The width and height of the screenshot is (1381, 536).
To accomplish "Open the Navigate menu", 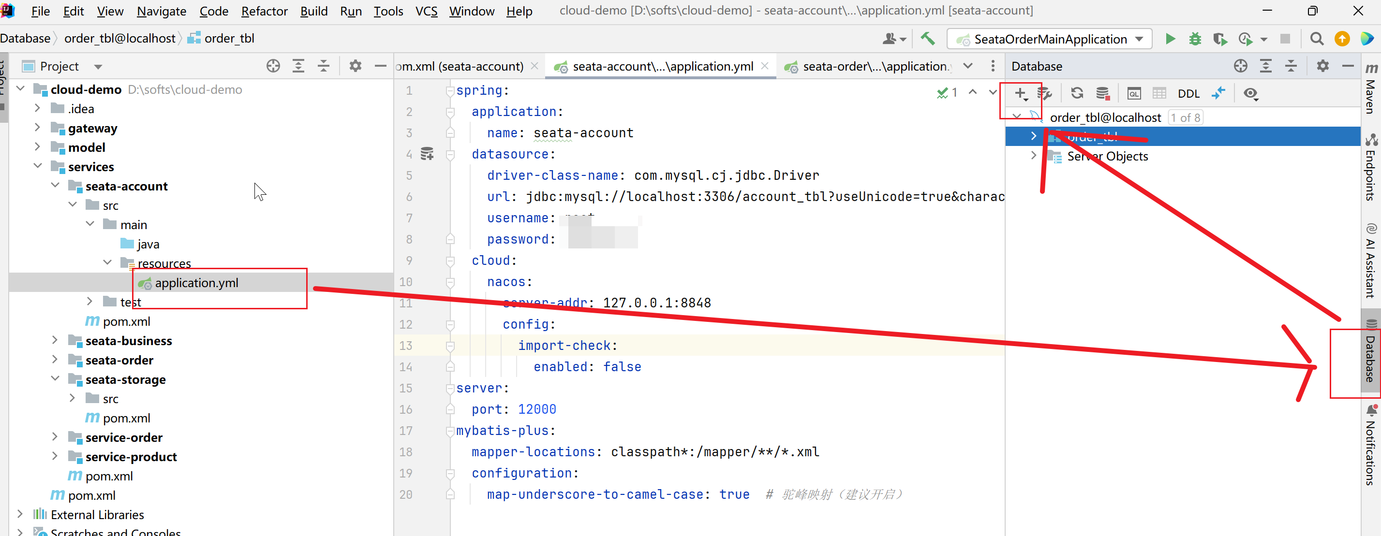I will [162, 11].
